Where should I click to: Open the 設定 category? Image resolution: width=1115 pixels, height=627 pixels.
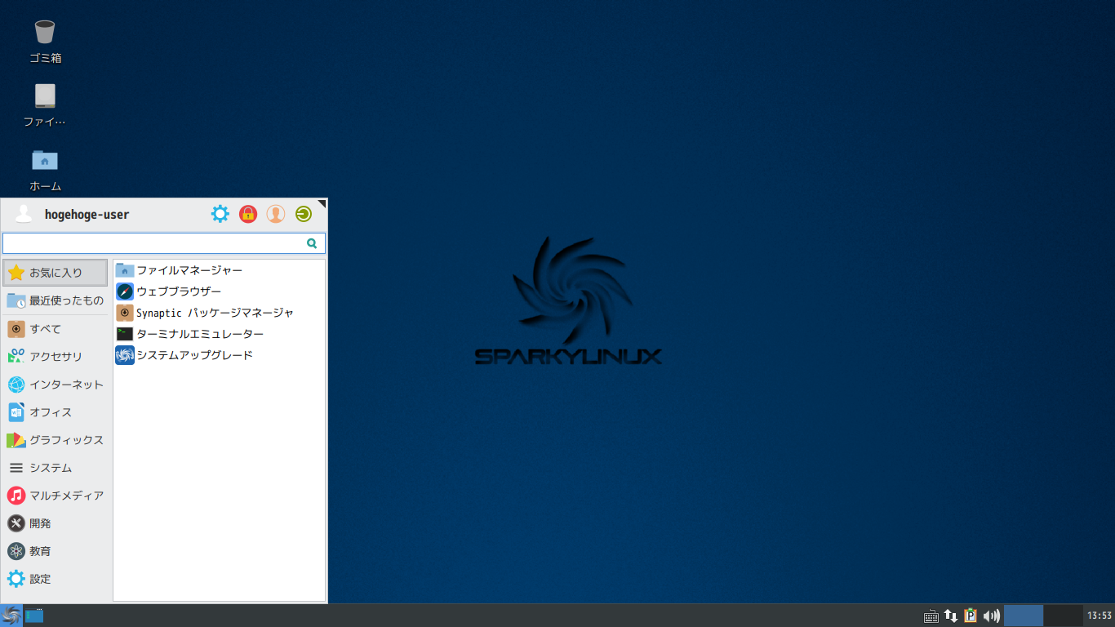[x=56, y=579]
